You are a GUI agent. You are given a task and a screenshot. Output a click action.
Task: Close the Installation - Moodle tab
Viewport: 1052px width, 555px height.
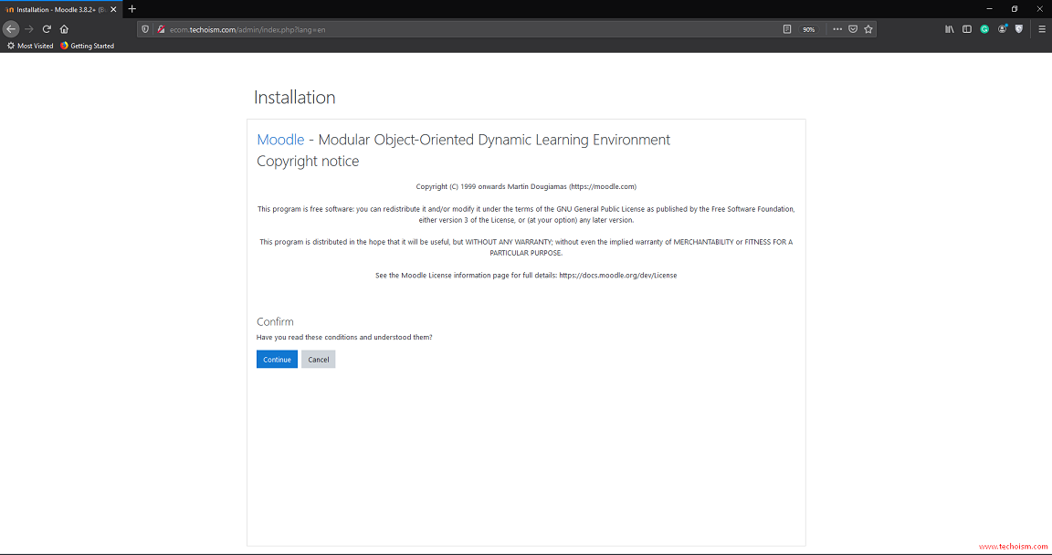pyautogui.click(x=113, y=9)
